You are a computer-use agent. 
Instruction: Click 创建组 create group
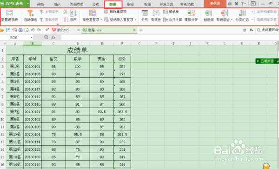click(x=208, y=16)
